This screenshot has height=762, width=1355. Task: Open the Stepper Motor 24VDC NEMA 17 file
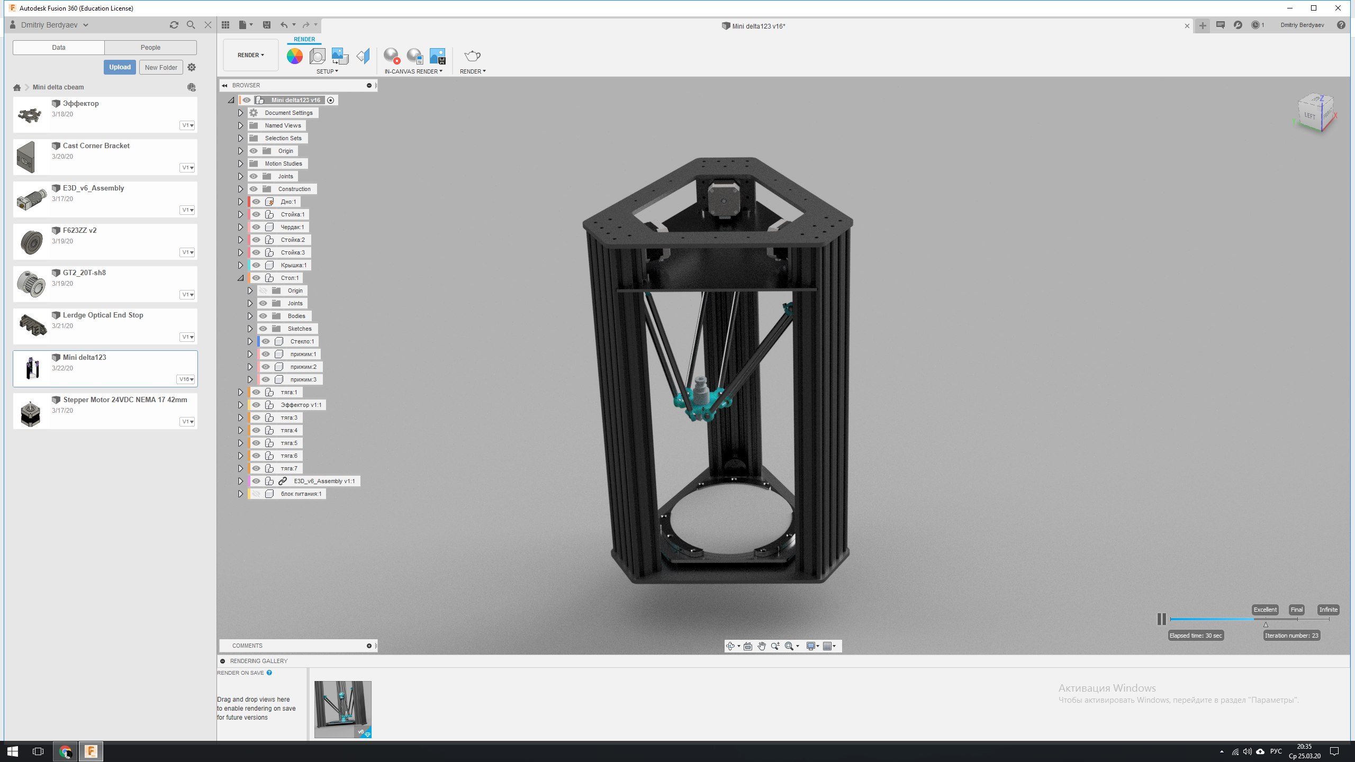(x=105, y=411)
